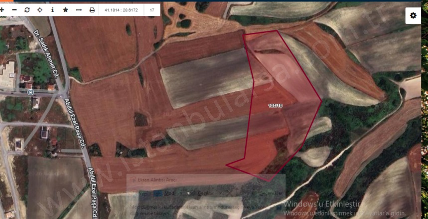Click the Dr. Sadık Ahmet Cd. street label
Screen dimensions: 428x219
(45, 54)
